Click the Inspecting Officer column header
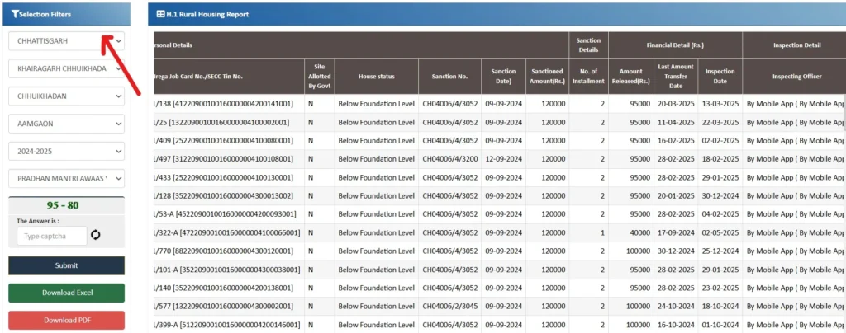 click(x=796, y=77)
